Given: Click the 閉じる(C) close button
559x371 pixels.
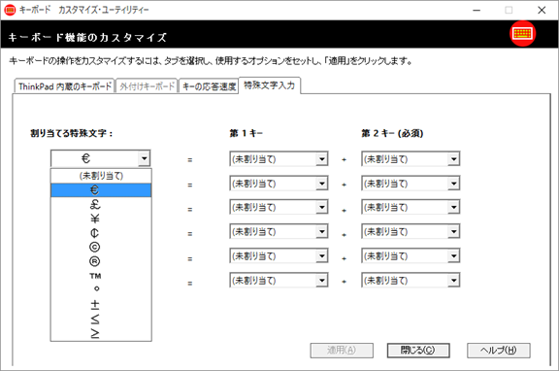Looking at the screenshot, I should tap(418, 351).
